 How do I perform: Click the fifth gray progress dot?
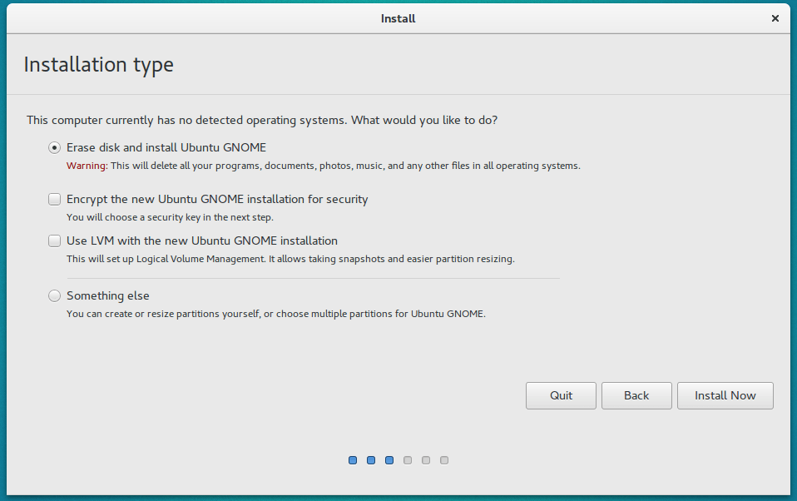(426, 460)
